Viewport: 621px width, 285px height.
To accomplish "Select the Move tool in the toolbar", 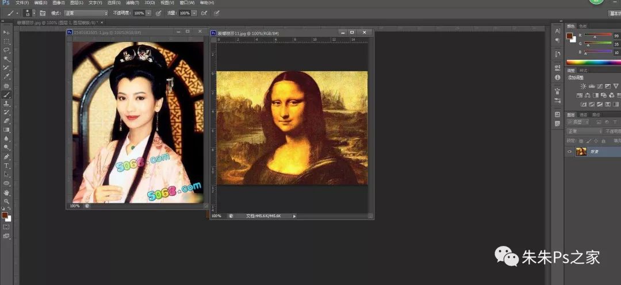I will pos(7,33).
